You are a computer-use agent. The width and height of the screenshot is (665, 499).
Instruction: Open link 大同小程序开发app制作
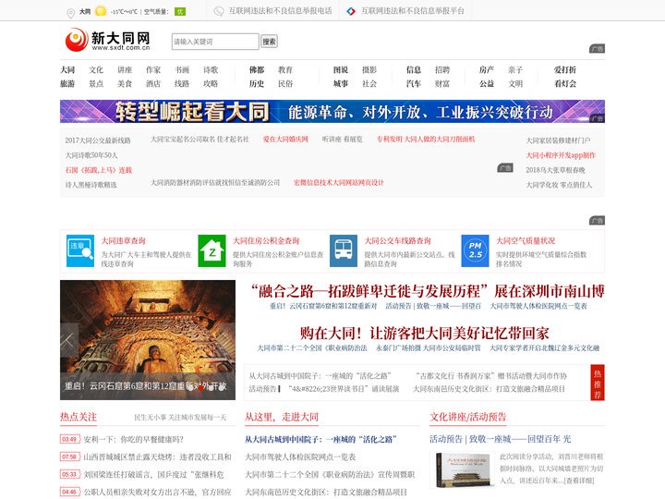[561, 155]
